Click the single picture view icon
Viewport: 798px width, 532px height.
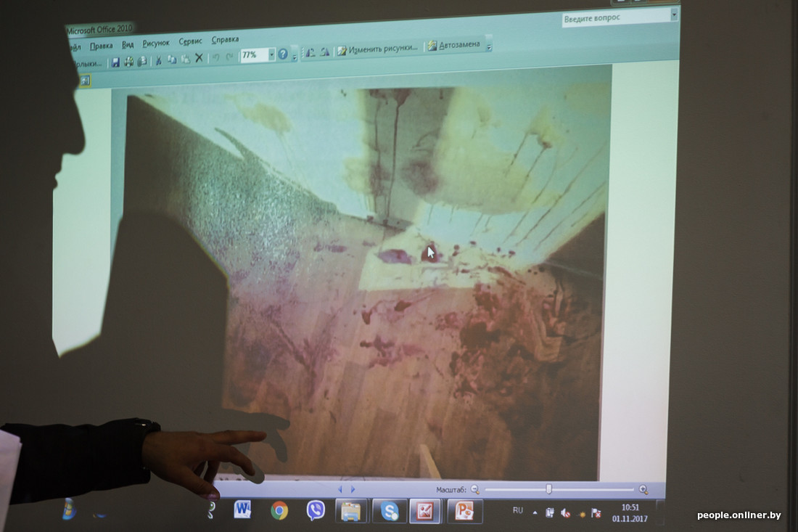85,81
